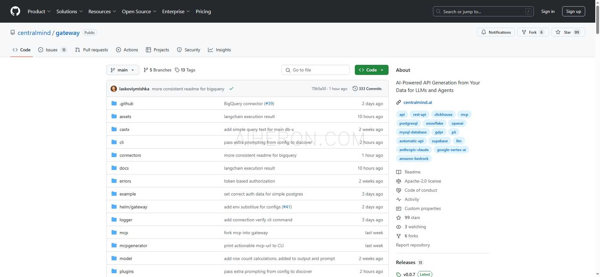Image resolution: width=600 pixels, height=277 pixels.
Task: Open the Pricing page
Action: pyautogui.click(x=203, y=11)
